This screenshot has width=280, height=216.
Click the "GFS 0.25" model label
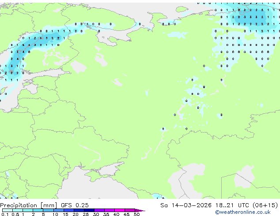pyautogui.click(x=75, y=205)
